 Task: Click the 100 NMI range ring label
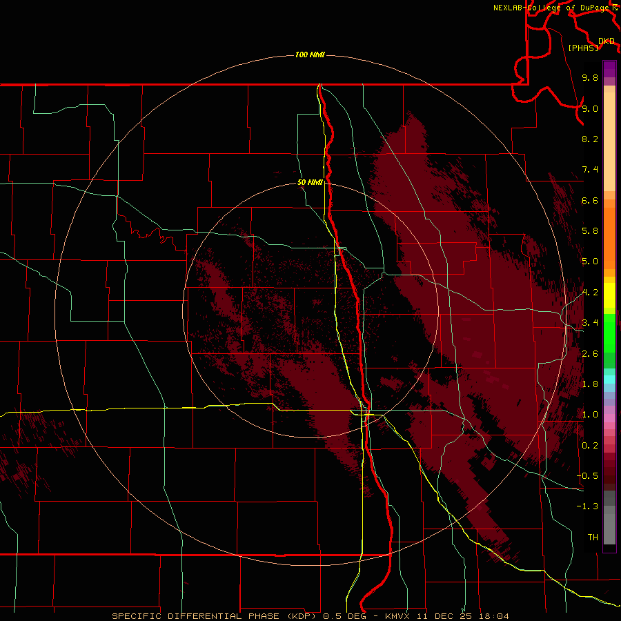[310, 55]
